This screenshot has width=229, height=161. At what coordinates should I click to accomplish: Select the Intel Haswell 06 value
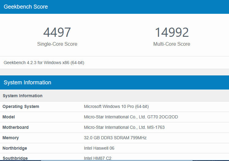(99, 148)
